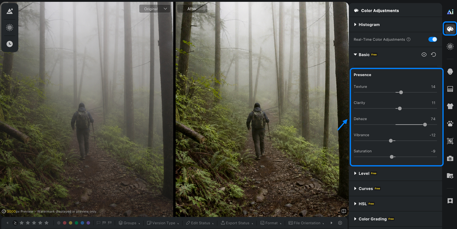This screenshot has height=229, width=457.
Task: Click the Presence heading text
Action: click(x=362, y=75)
